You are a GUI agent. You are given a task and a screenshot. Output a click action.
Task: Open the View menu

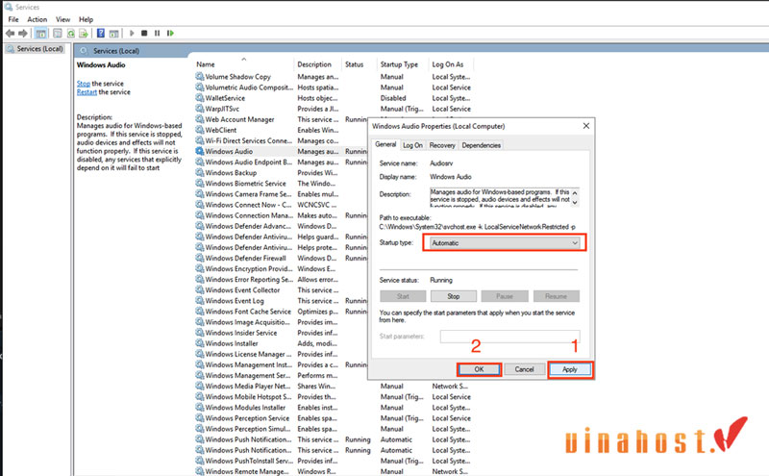coord(62,19)
